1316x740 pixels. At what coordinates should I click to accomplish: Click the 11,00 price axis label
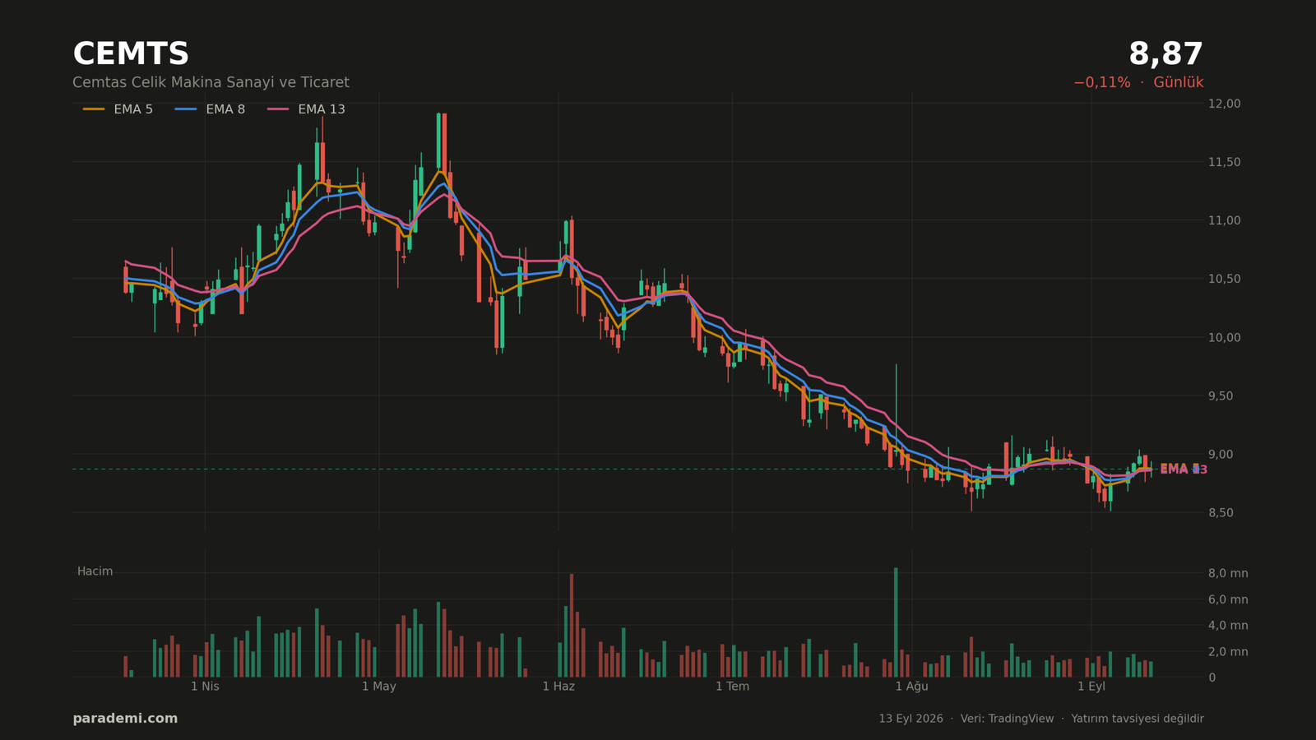click(x=1224, y=220)
